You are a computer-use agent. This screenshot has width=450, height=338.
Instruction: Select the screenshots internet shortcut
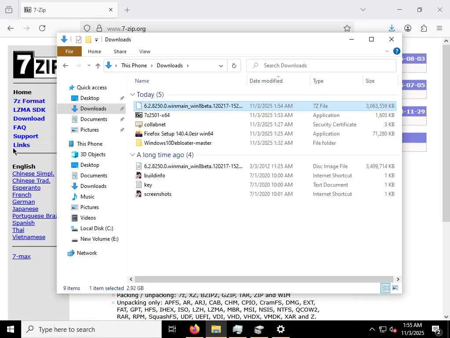point(265,194)
